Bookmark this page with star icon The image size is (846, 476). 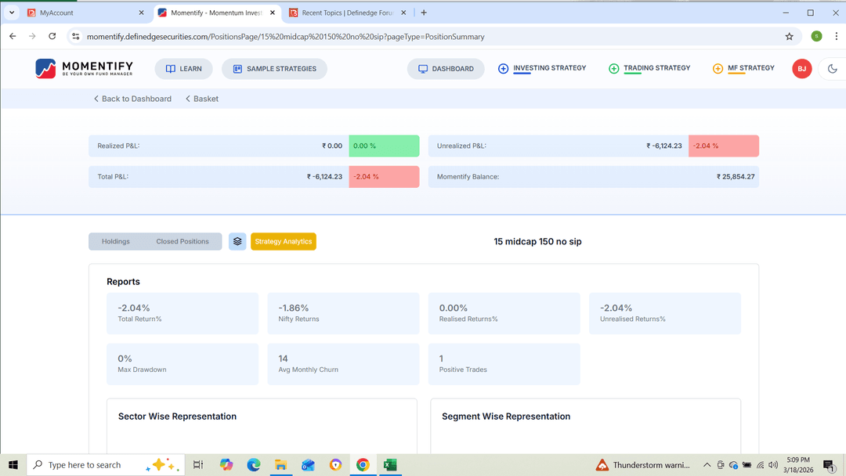[789, 36]
